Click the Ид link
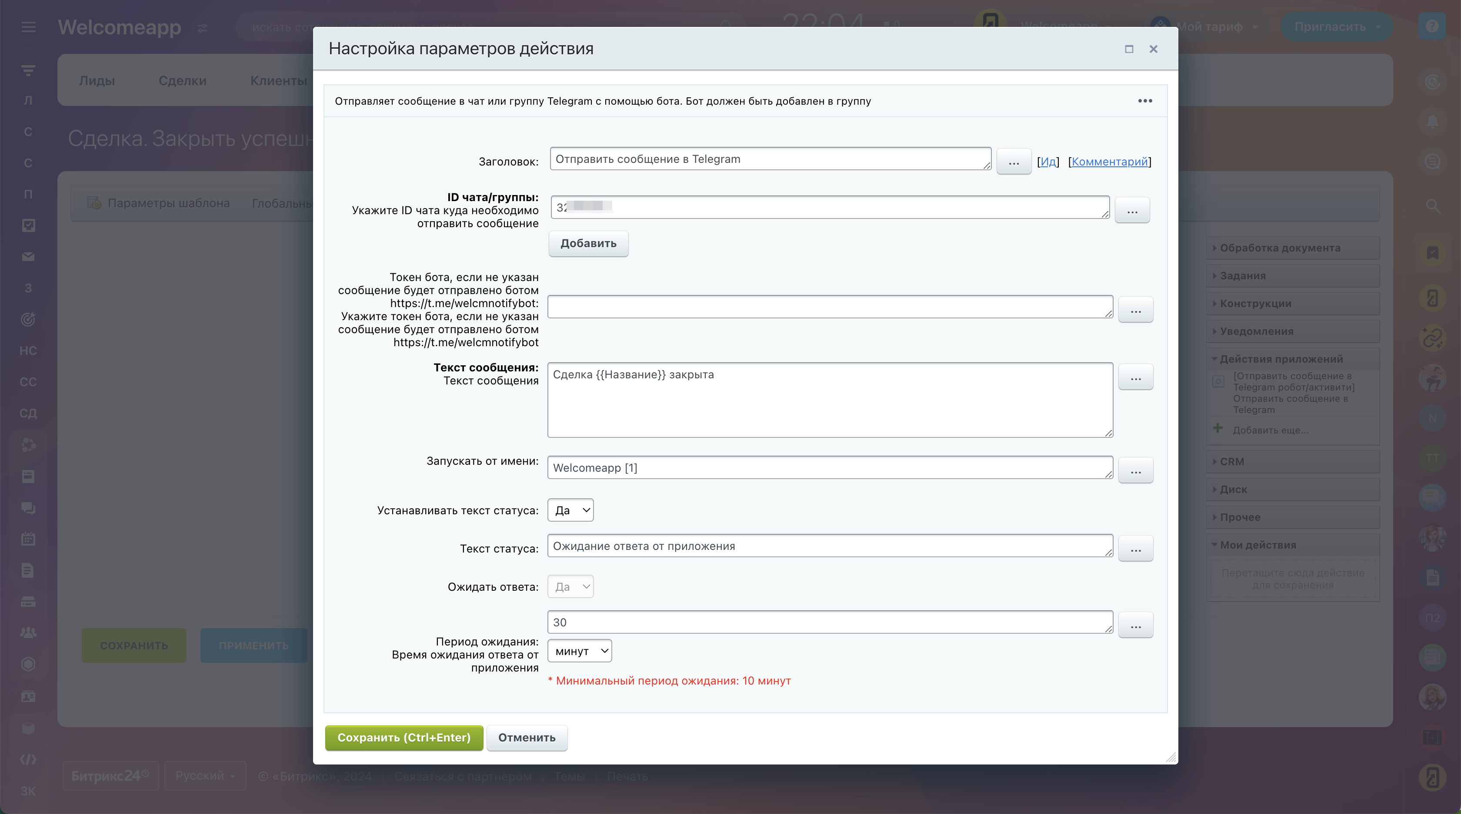This screenshot has height=814, width=1461. click(x=1048, y=162)
